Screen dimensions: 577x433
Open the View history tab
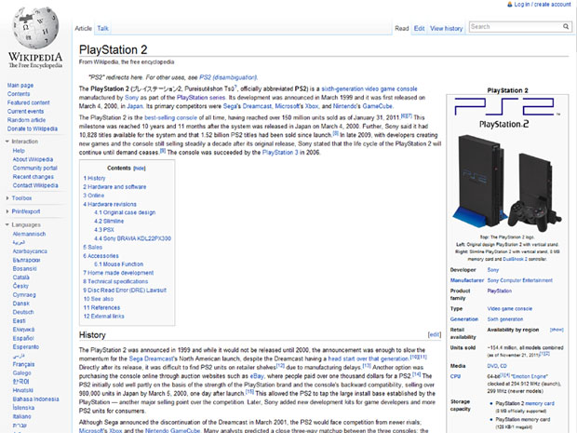tap(447, 28)
